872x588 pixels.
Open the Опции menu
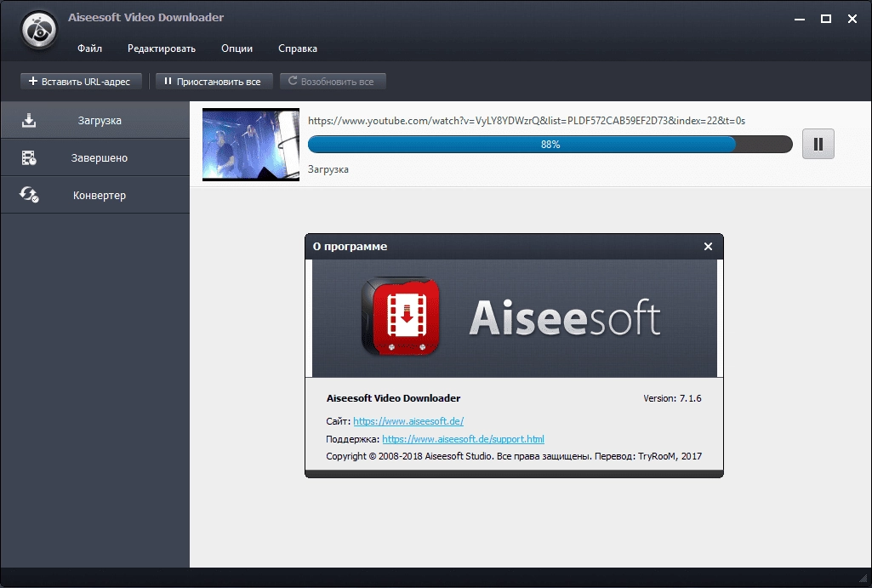tap(237, 49)
